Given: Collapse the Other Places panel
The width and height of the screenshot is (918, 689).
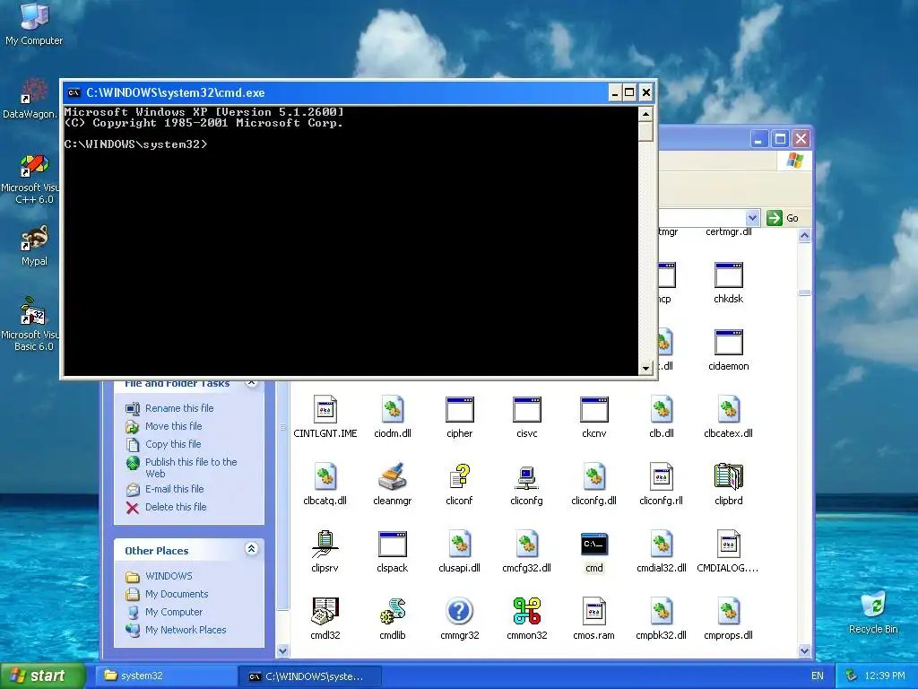Looking at the screenshot, I should [251, 549].
